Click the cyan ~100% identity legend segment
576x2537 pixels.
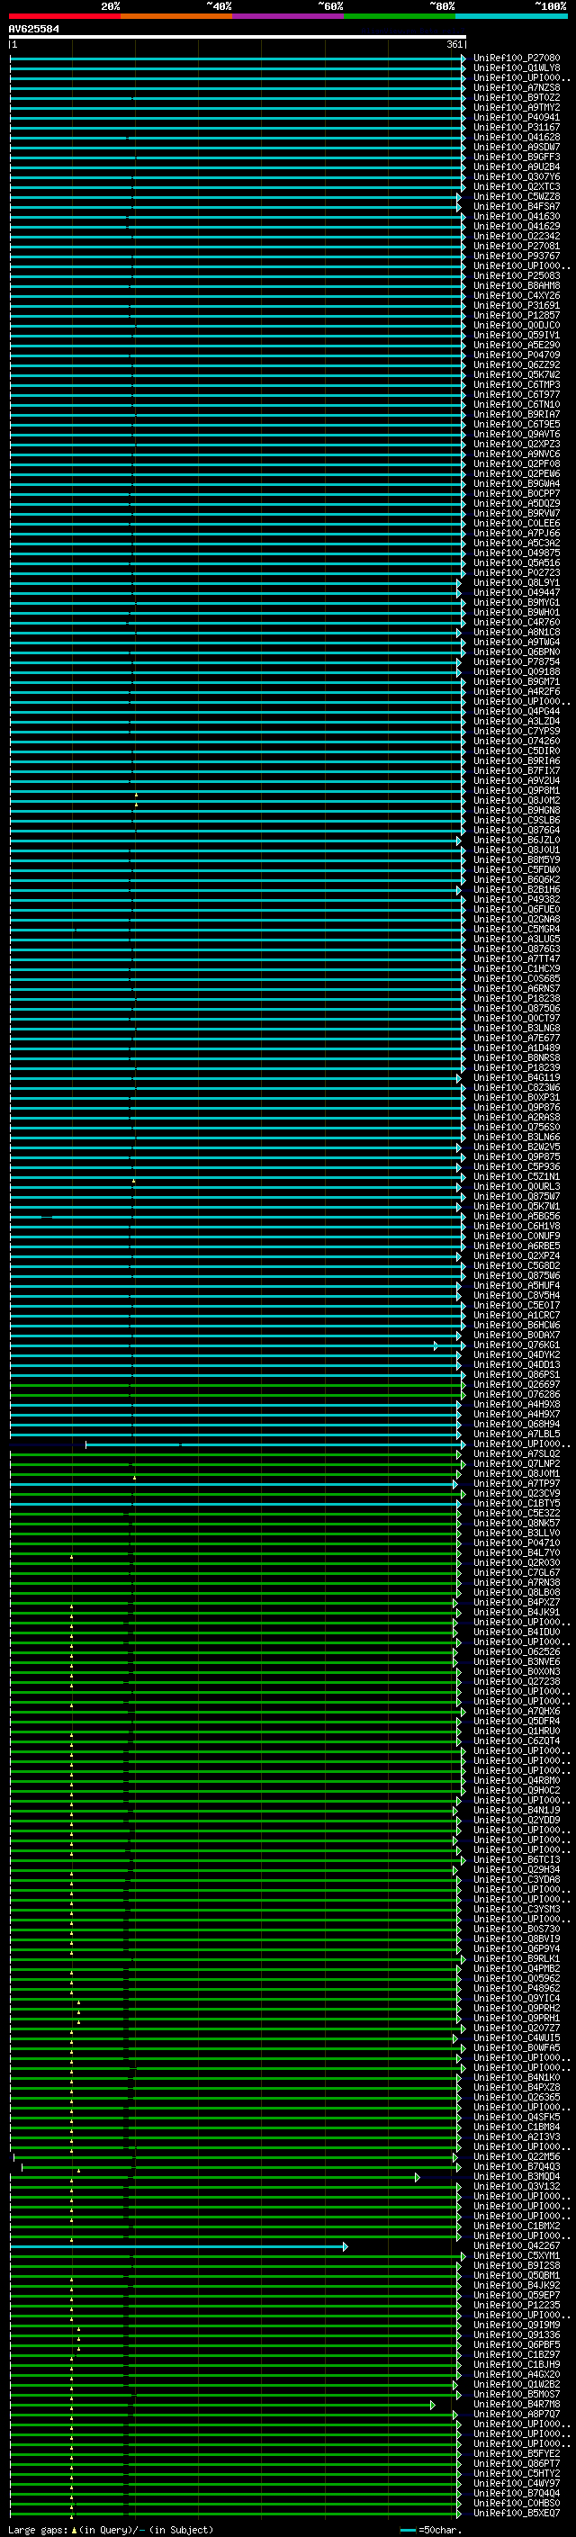512,16
